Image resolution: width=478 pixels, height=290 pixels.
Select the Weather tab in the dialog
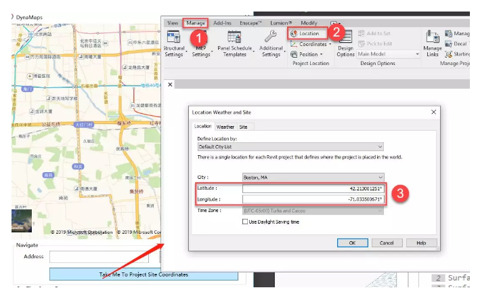[225, 127]
